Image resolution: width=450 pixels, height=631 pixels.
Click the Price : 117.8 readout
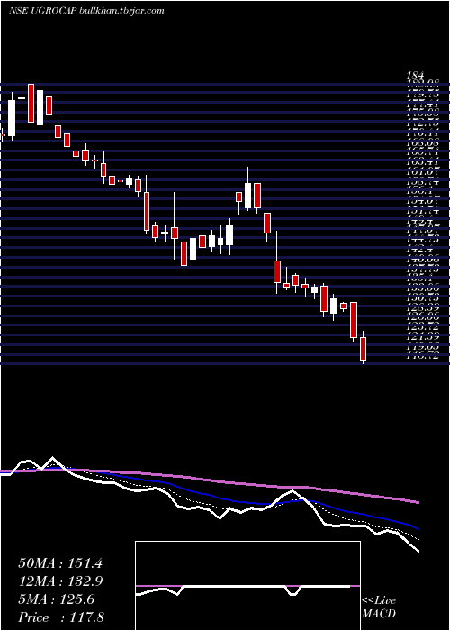[x=61, y=617]
